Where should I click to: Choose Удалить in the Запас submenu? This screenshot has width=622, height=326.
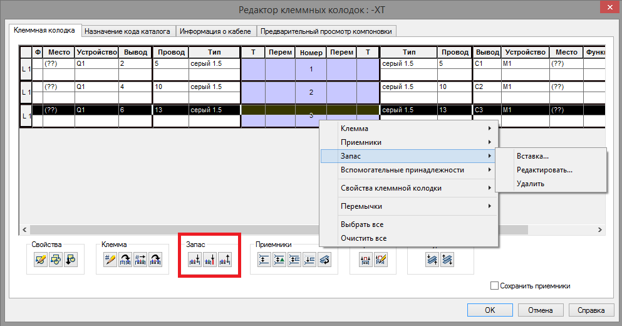click(x=551, y=184)
